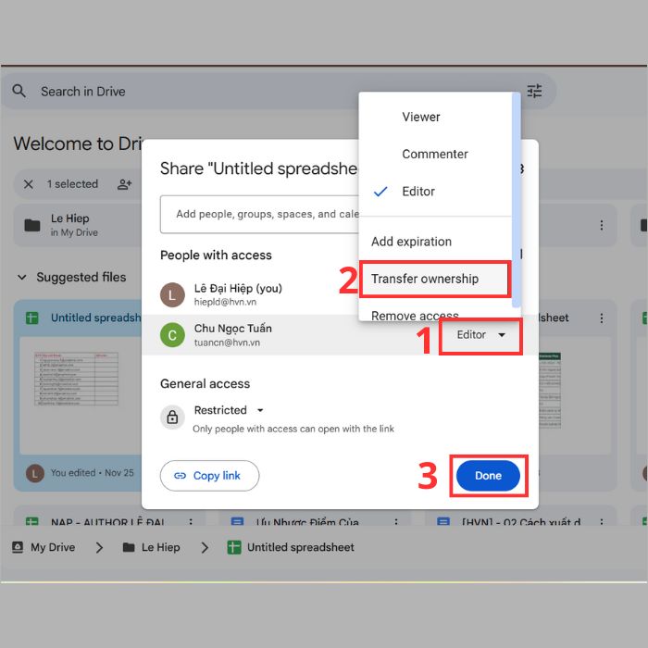648x648 pixels.
Task: Open the Untitled spreadsheet thumbnail preview
Action: 81,395
